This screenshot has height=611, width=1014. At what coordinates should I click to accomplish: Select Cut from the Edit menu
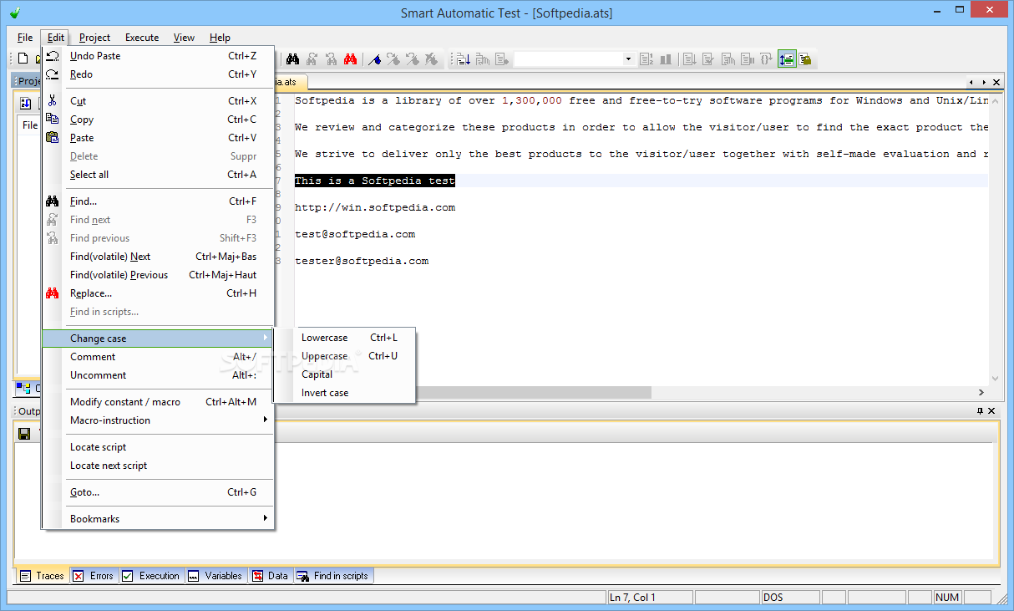tap(159, 101)
